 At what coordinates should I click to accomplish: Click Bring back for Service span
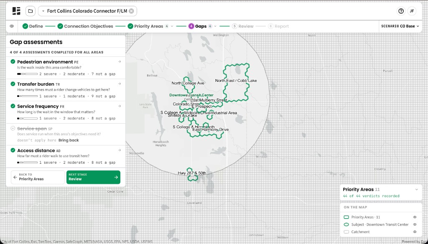[x=69, y=140]
